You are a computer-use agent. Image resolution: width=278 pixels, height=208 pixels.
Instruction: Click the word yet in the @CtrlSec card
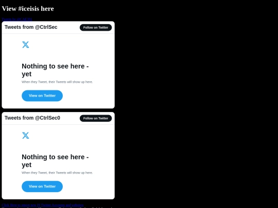coord(27,74)
